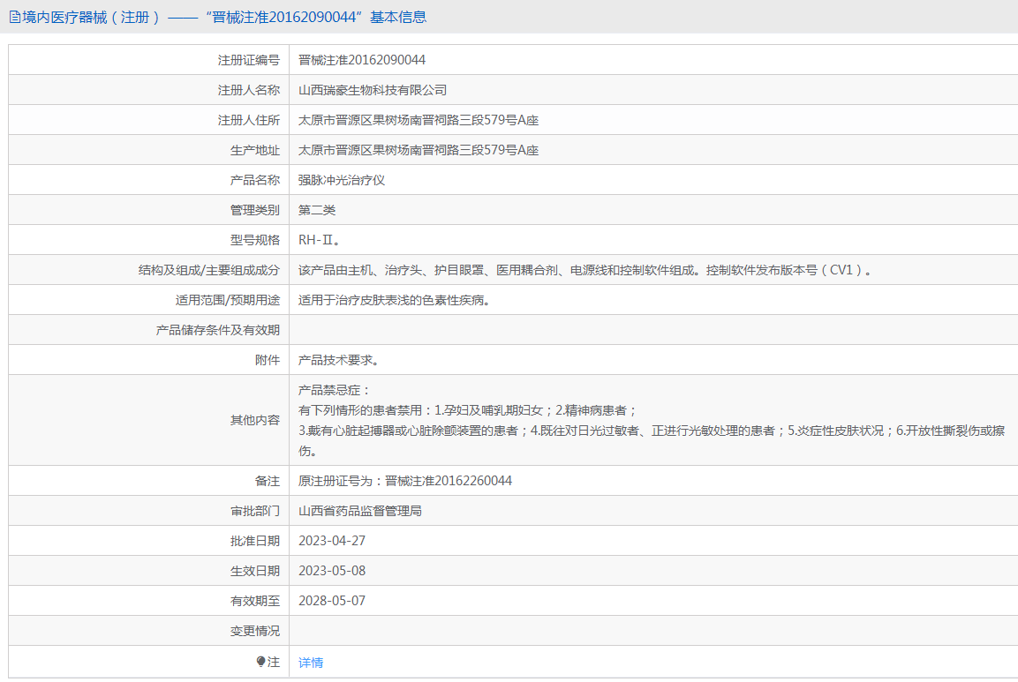Click attachment value 产品技术要求
The image size is (1018, 682).
point(338,360)
